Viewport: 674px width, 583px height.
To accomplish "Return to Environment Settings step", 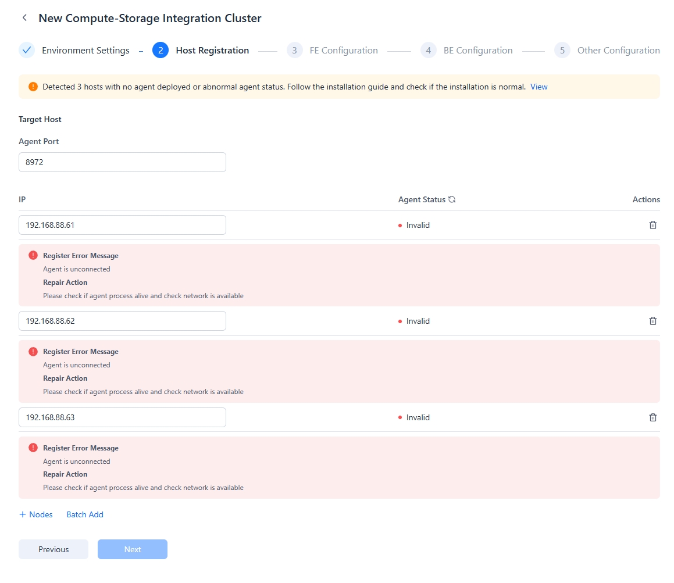I will pyautogui.click(x=84, y=50).
